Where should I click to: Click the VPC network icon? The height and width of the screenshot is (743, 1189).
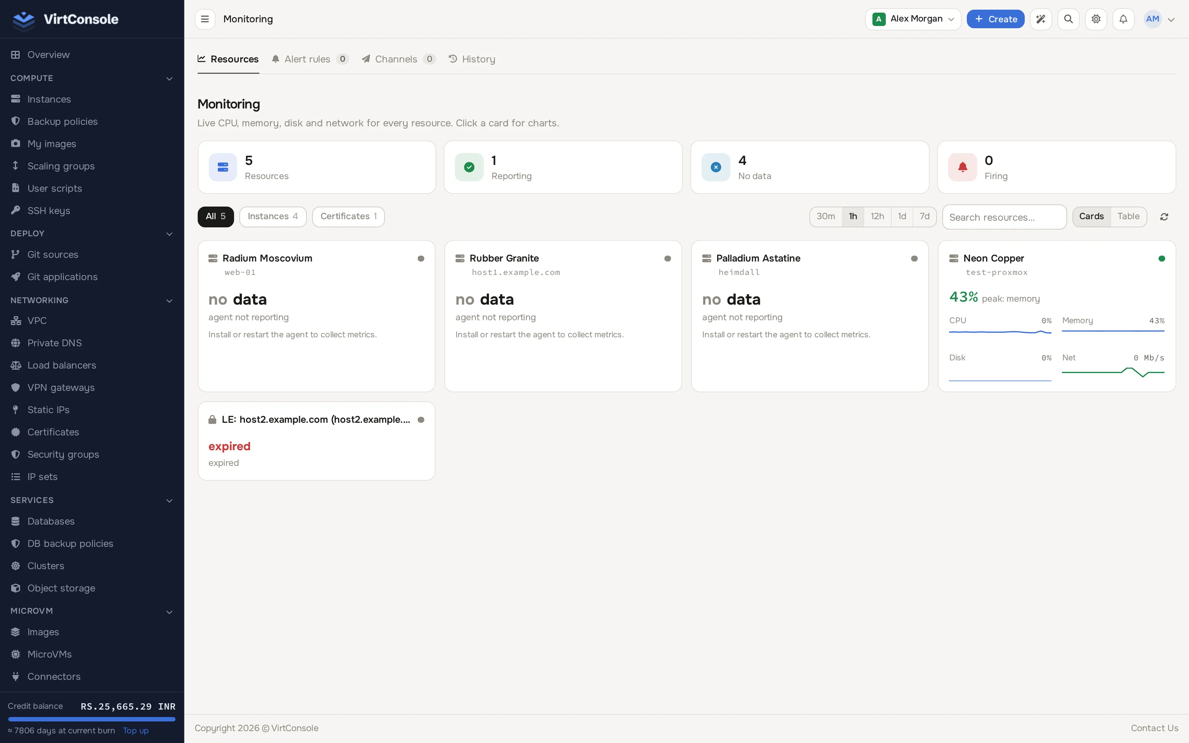pyautogui.click(x=16, y=321)
